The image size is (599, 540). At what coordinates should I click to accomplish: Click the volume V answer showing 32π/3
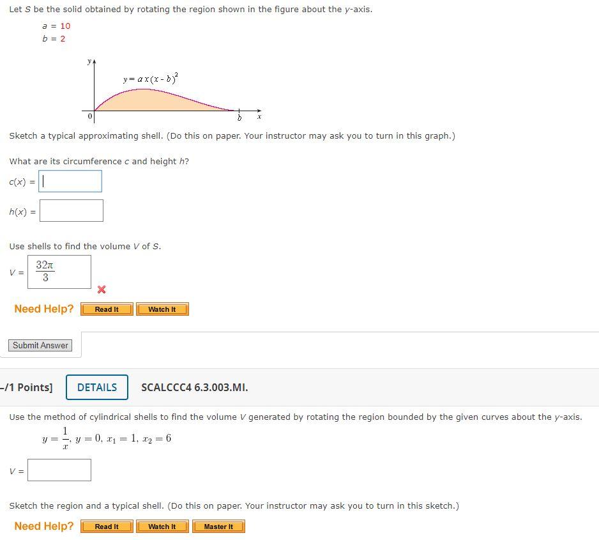point(59,272)
